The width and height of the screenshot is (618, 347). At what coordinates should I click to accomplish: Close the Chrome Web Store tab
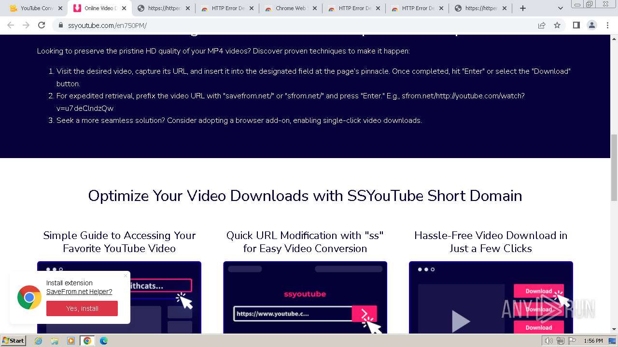(315, 8)
